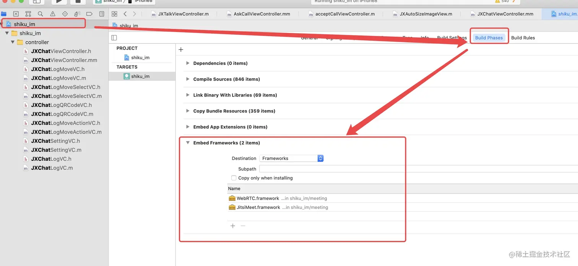Open the issue navigator warning triangle
This screenshot has width=578, height=266.
53,14
